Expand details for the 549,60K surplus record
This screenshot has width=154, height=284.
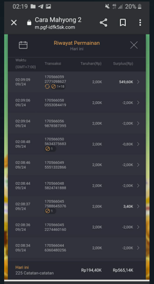(138, 82)
